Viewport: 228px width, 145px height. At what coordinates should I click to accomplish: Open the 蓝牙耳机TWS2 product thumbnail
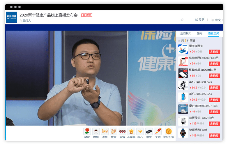183,121
